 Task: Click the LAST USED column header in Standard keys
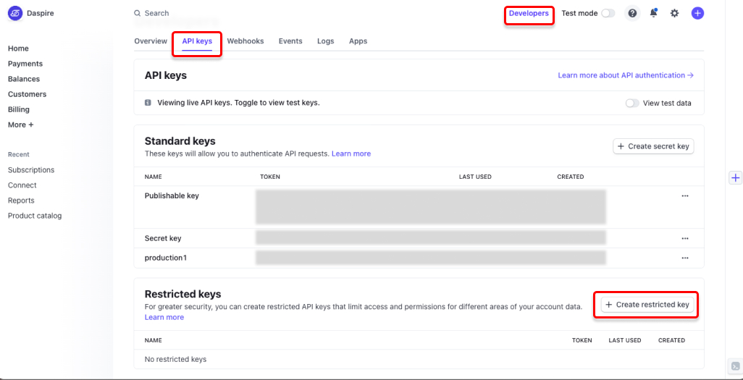click(475, 177)
